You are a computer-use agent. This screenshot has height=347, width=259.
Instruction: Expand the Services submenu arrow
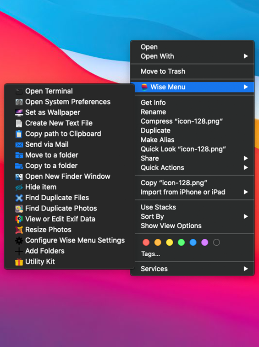(x=246, y=269)
